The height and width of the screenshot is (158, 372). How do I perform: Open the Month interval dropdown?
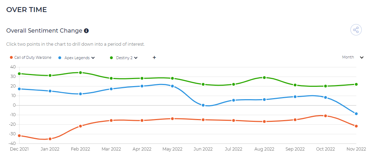point(353,57)
